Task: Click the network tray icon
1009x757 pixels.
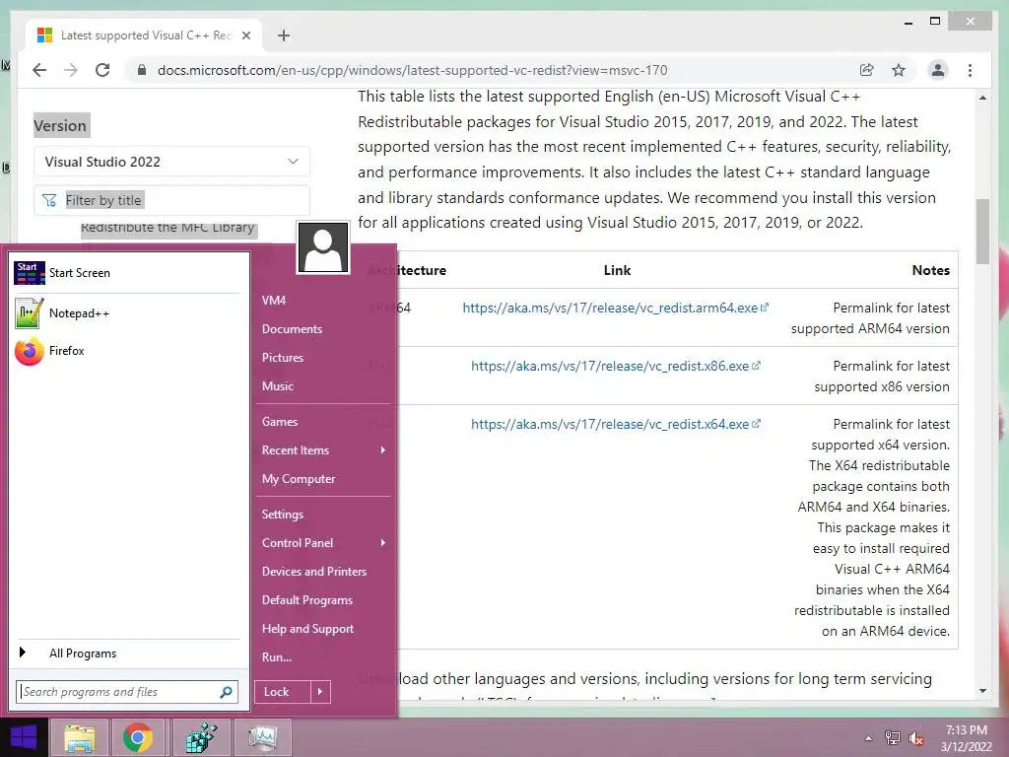Action: point(892,738)
